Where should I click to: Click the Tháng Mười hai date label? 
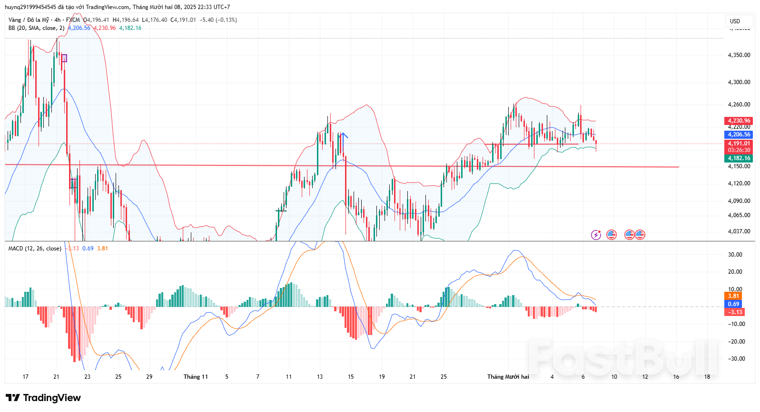pyautogui.click(x=508, y=377)
